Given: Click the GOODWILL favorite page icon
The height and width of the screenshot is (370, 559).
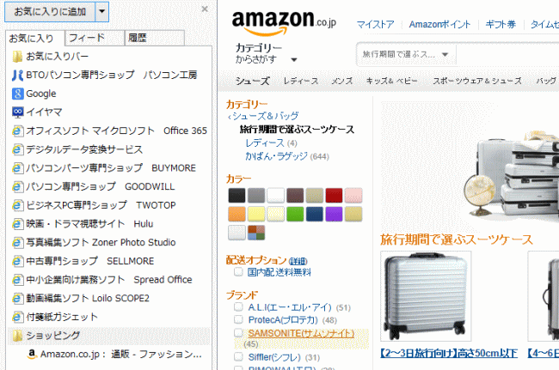Looking at the screenshot, I should (17, 186).
